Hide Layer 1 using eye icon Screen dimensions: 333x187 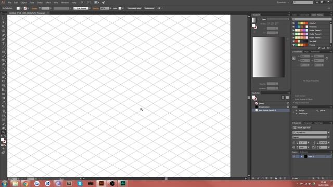point(294,156)
